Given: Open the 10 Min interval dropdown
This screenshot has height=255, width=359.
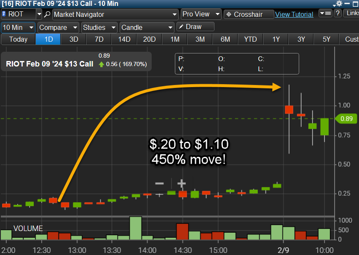Looking at the screenshot, I should click(18, 28).
